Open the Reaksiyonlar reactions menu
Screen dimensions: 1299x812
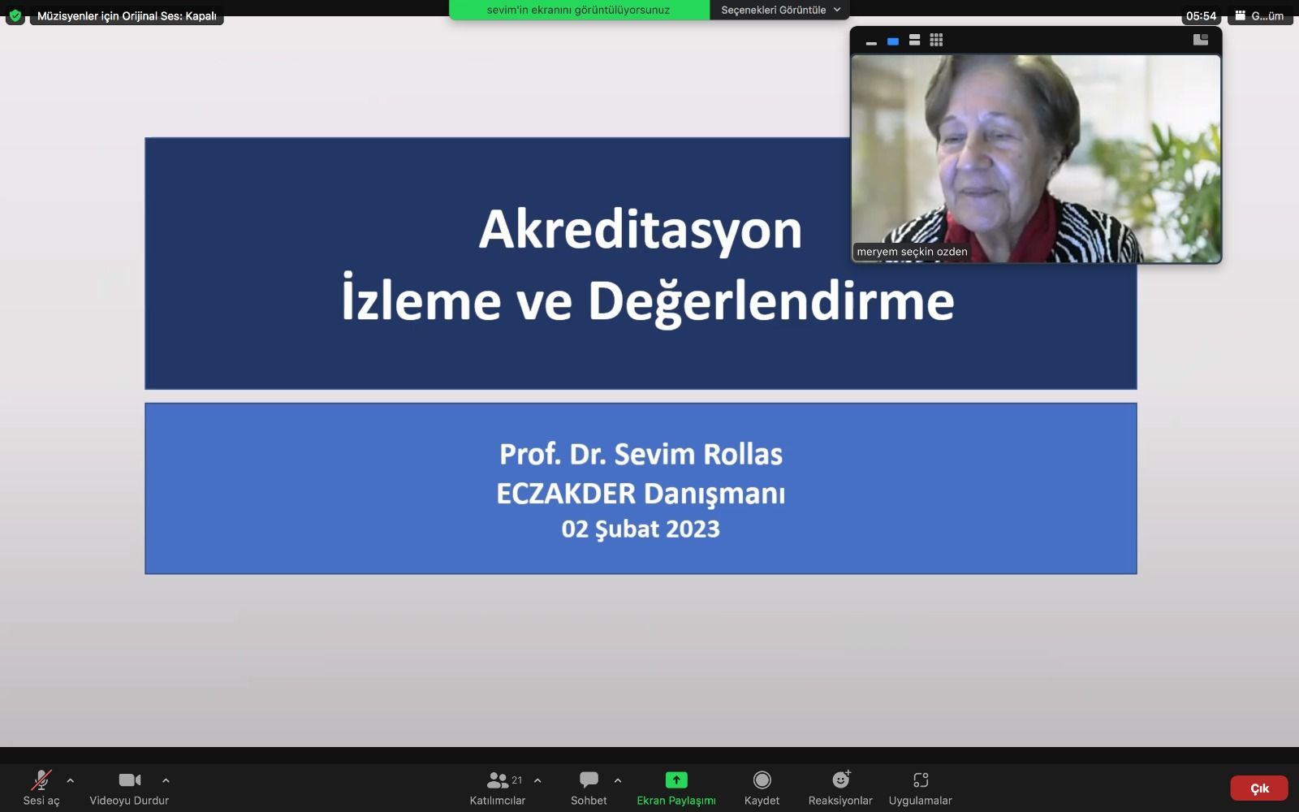click(840, 788)
